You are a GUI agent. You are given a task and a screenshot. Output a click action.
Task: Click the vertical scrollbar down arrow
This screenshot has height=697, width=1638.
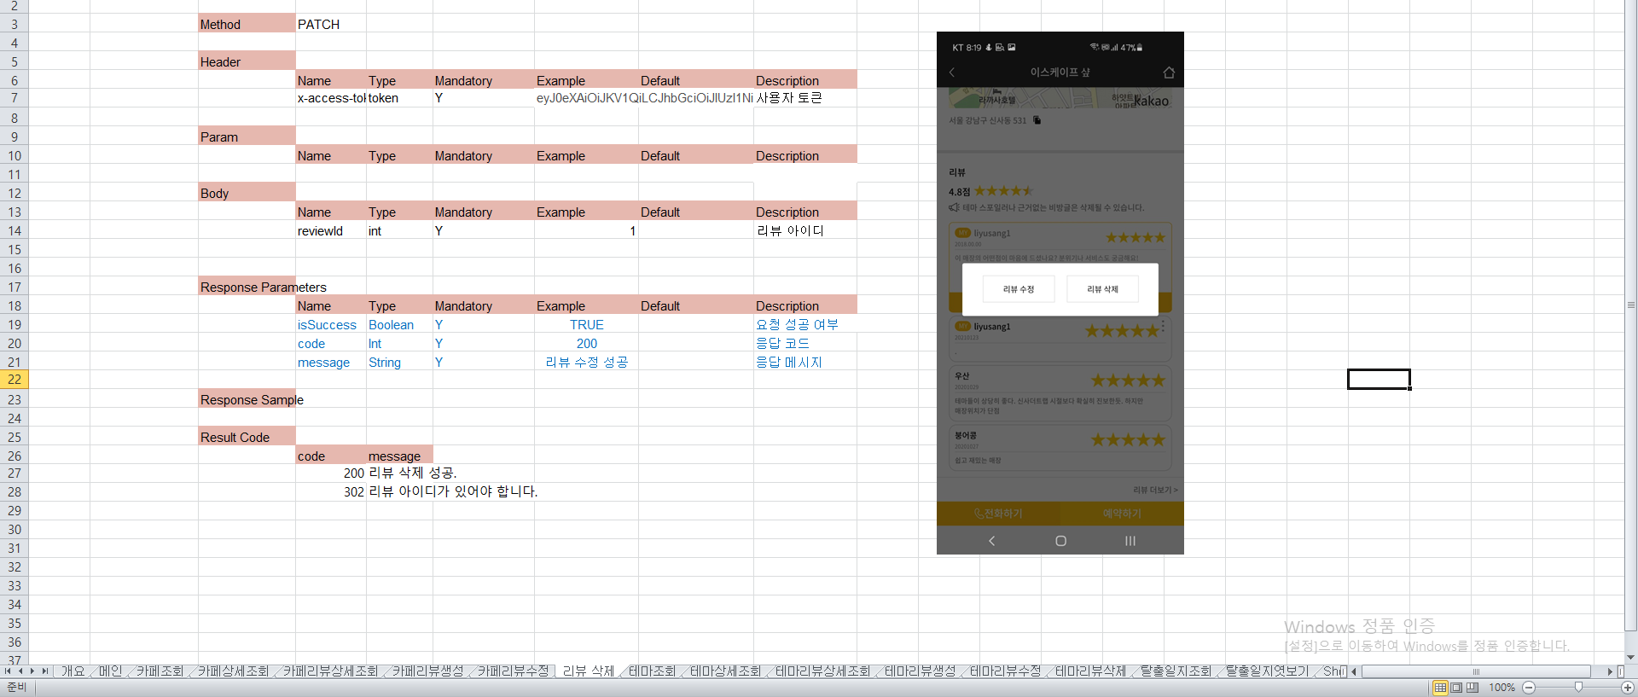click(1631, 658)
